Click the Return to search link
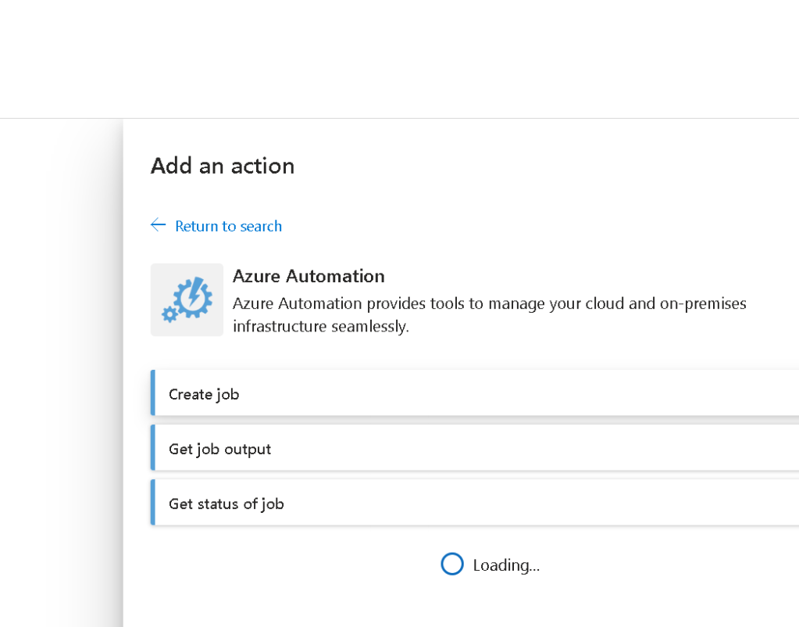This screenshot has height=627, width=799. (228, 226)
